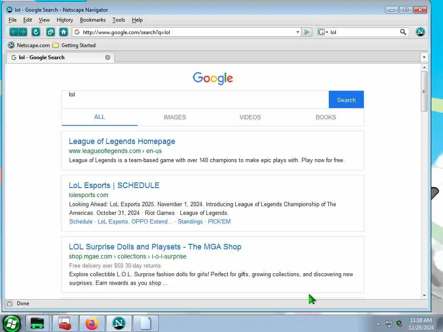The width and height of the screenshot is (443, 332).
Task: Click the URL address bar
Action: [x=186, y=32]
